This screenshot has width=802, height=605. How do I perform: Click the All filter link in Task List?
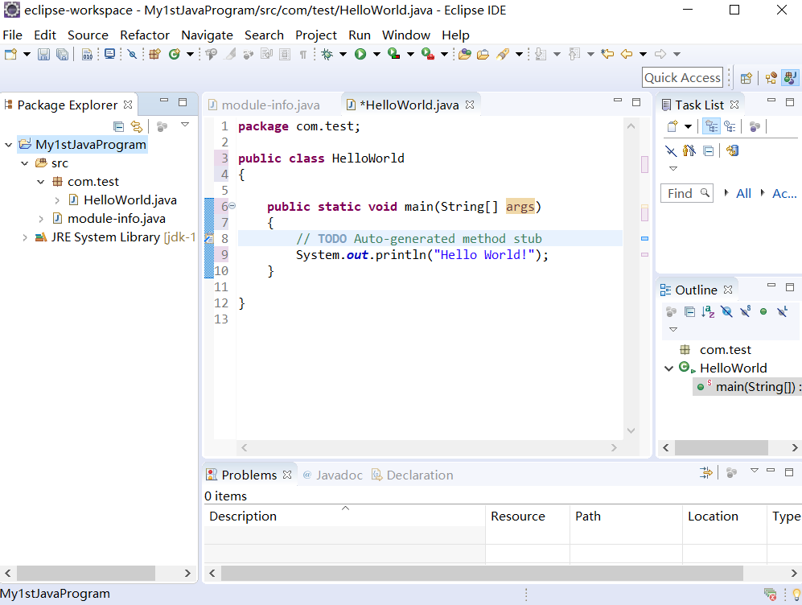pyautogui.click(x=743, y=194)
